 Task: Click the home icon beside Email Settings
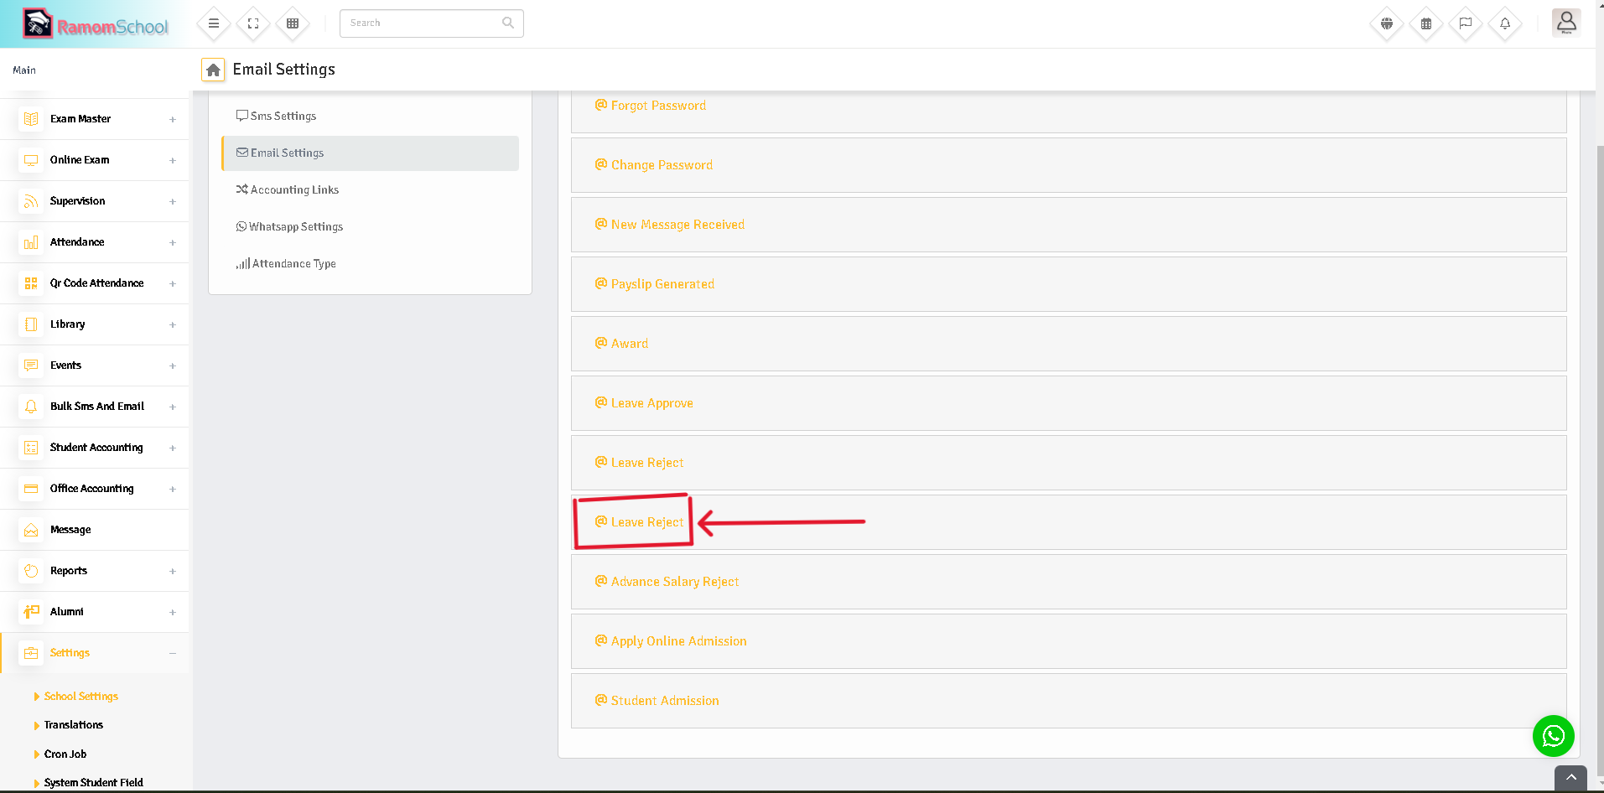213,70
